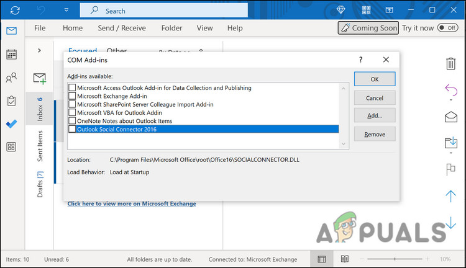Click the Delete trash can icon
466x268 pixels.
click(450, 64)
